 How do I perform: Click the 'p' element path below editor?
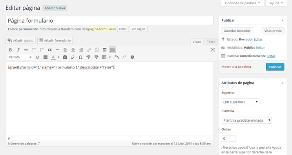click(9, 138)
